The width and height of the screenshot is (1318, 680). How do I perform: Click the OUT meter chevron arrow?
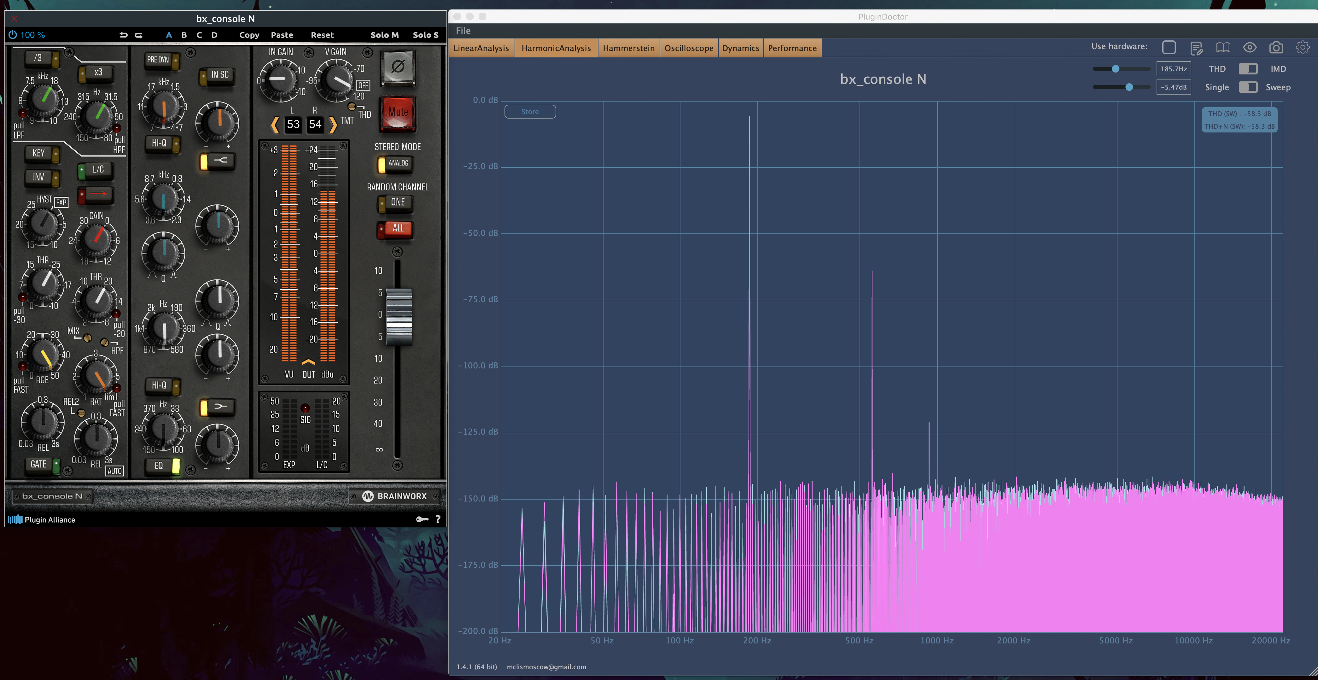click(x=308, y=362)
